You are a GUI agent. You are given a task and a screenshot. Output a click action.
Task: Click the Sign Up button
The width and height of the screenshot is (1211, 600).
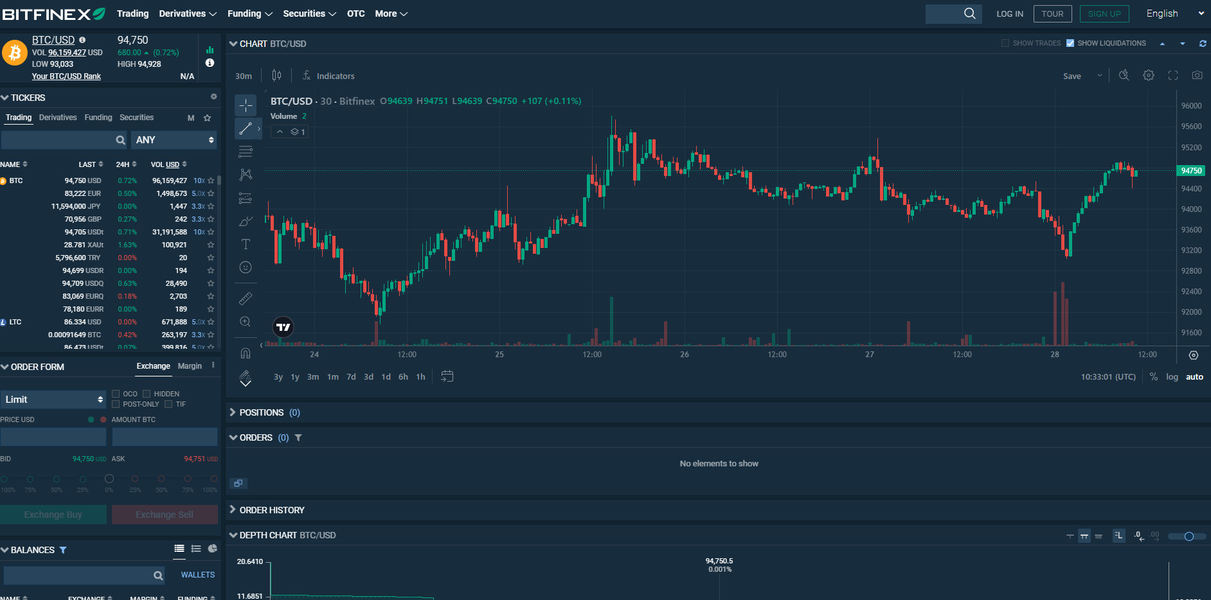click(1104, 14)
